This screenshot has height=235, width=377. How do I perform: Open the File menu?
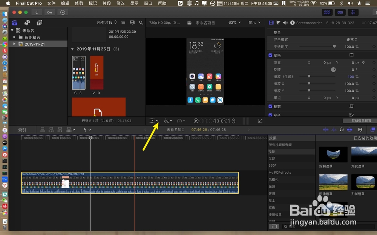click(x=51, y=3)
